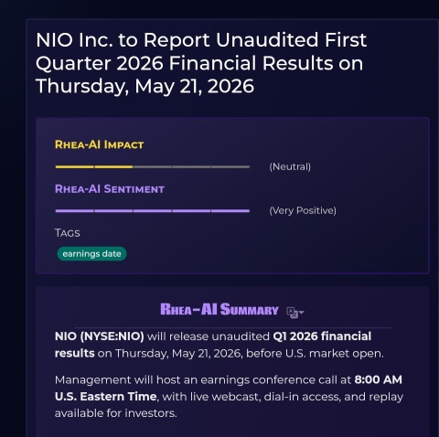Select the earnings date tag
439x437 pixels.
[91, 253]
